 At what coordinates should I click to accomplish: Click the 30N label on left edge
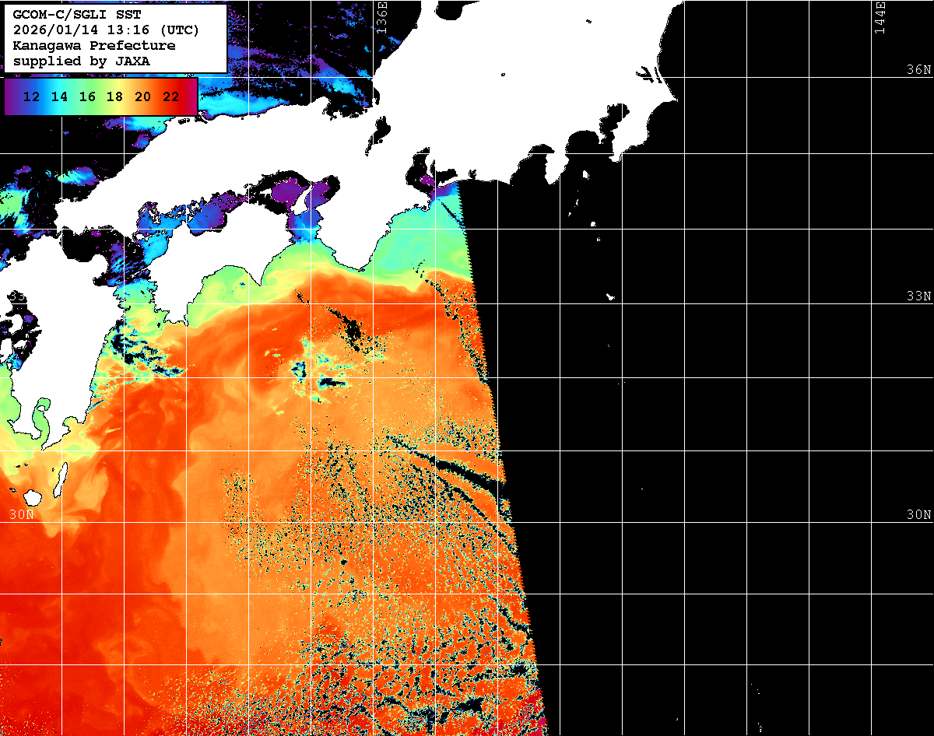(x=21, y=515)
